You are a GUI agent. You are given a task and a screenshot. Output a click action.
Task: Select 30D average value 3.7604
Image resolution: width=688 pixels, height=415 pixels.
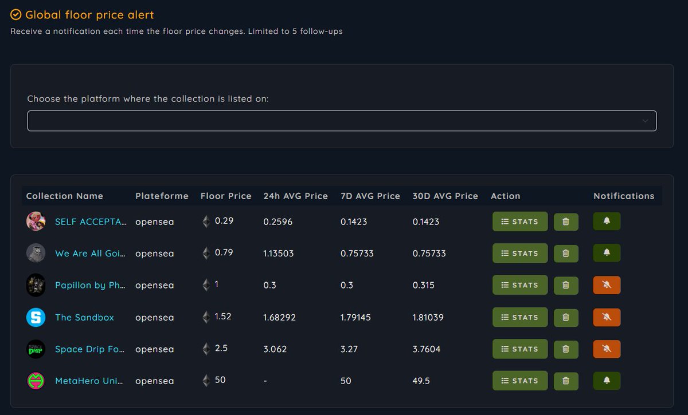[x=427, y=349]
